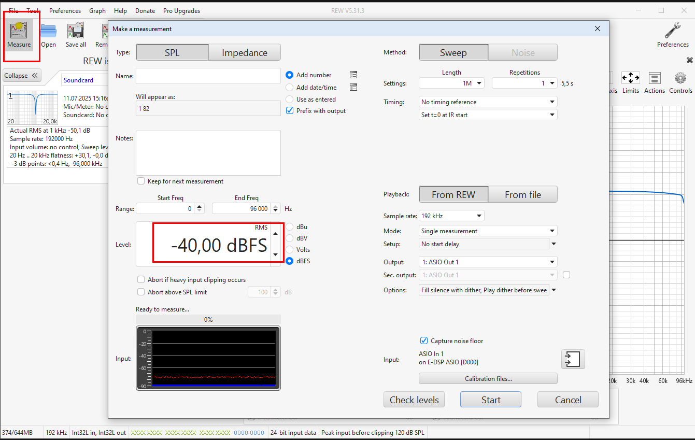The width and height of the screenshot is (695, 440).
Task: Select SPL measurement type
Action: pyautogui.click(x=172, y=52)
